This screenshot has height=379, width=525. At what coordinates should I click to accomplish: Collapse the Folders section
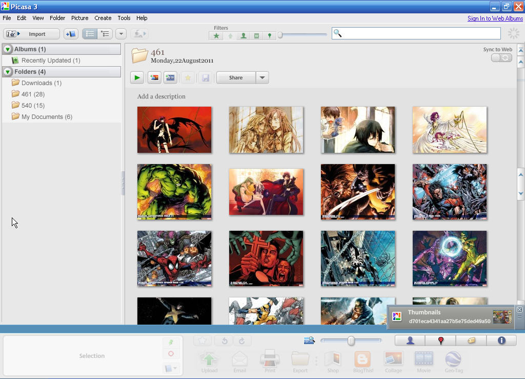click(7, 71)
